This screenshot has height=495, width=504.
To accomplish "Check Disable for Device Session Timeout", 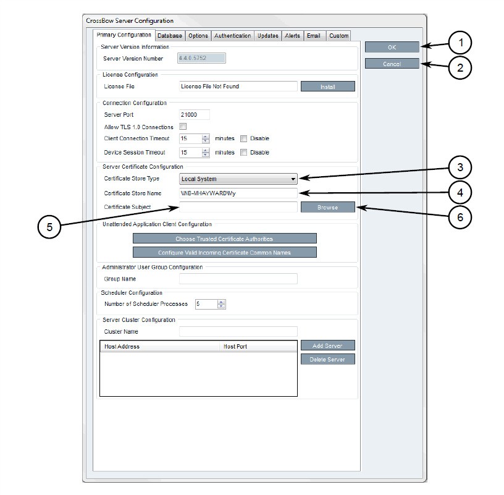I will [x=244, y=153].
